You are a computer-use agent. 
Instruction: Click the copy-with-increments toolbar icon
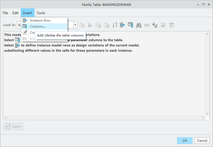(115, 25)
